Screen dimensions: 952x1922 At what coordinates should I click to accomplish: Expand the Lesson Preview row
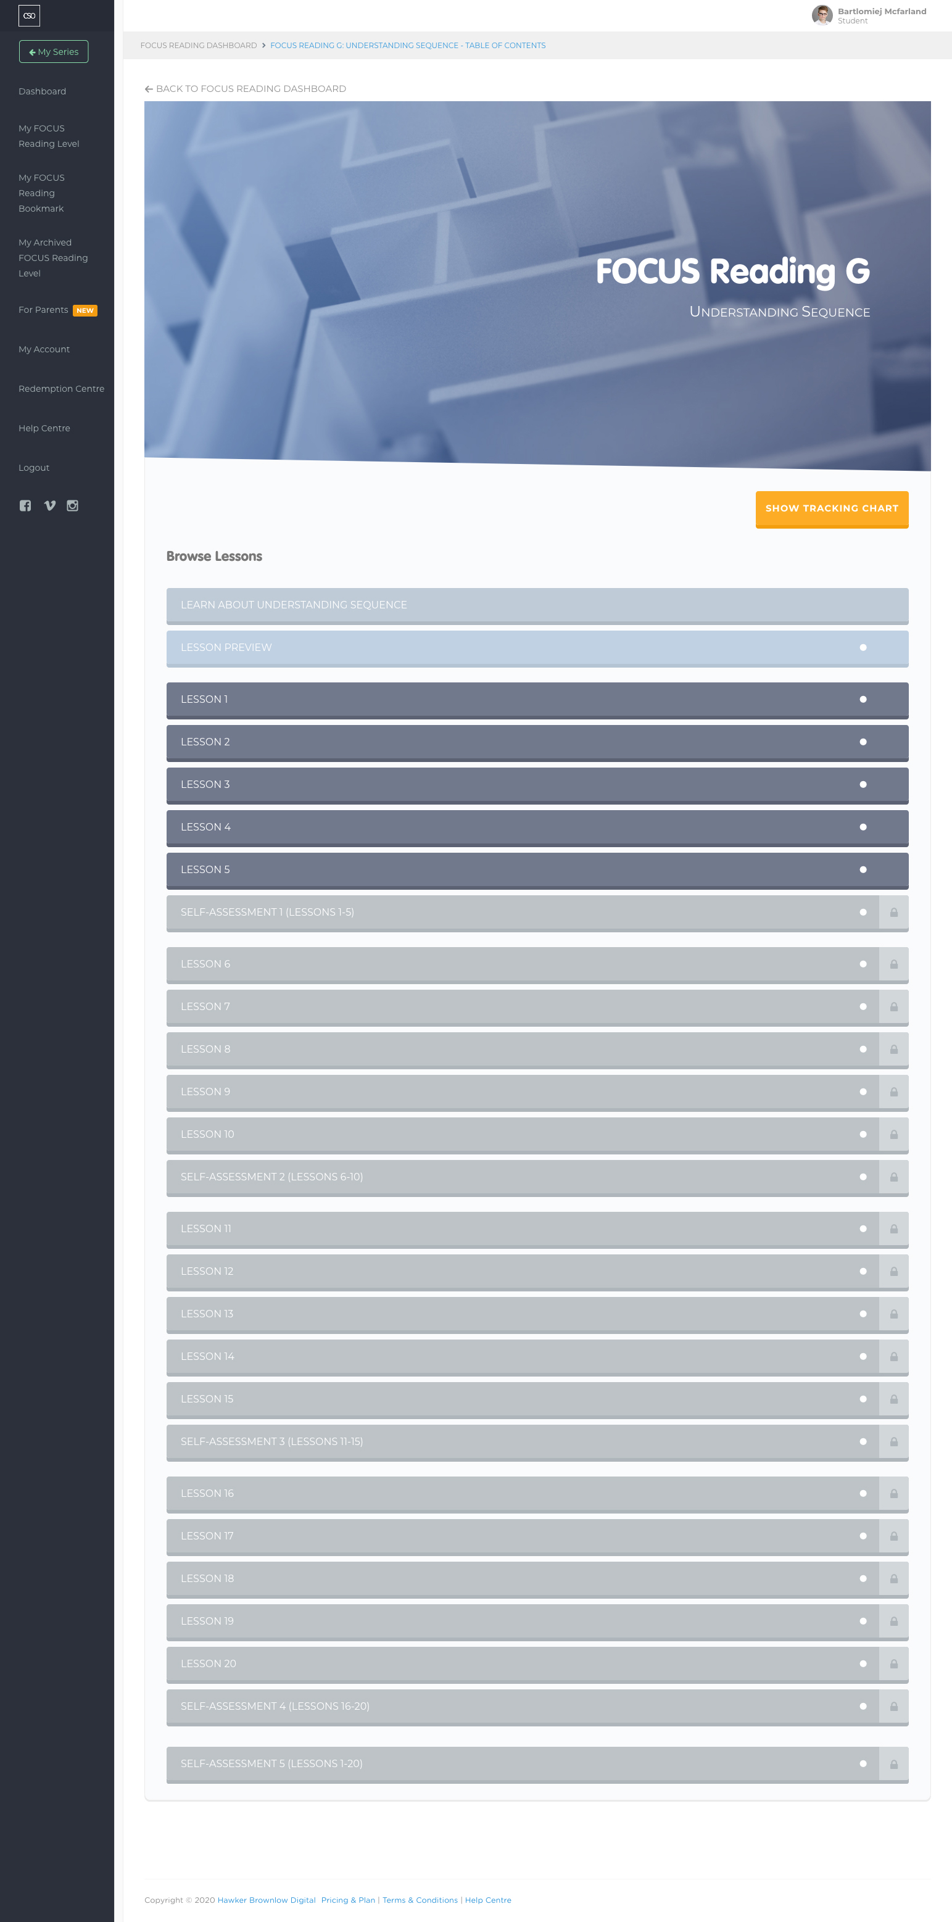[537, 648]
